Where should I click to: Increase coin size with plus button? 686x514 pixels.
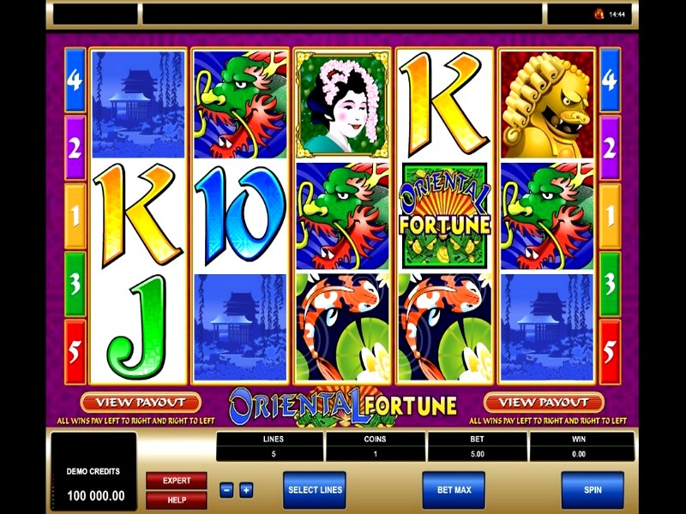pyautogui.click(x=246, y=490)
